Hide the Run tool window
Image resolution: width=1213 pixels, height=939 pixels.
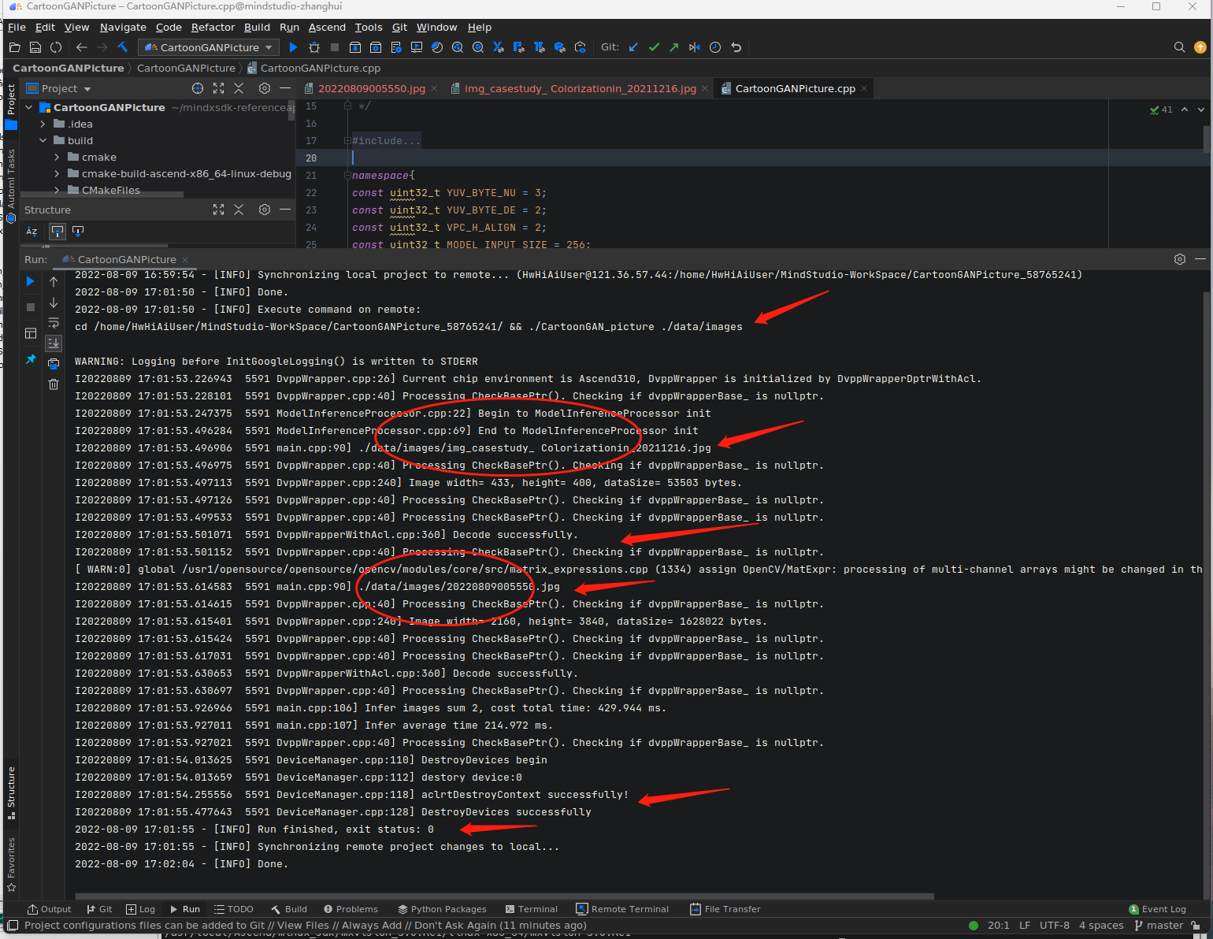[1200, 259]
